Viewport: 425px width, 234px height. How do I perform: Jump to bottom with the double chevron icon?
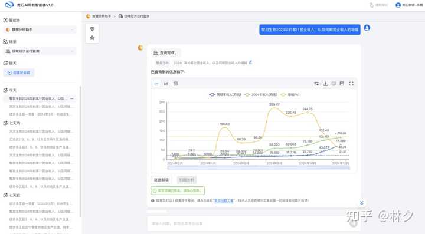coord(362,203)
